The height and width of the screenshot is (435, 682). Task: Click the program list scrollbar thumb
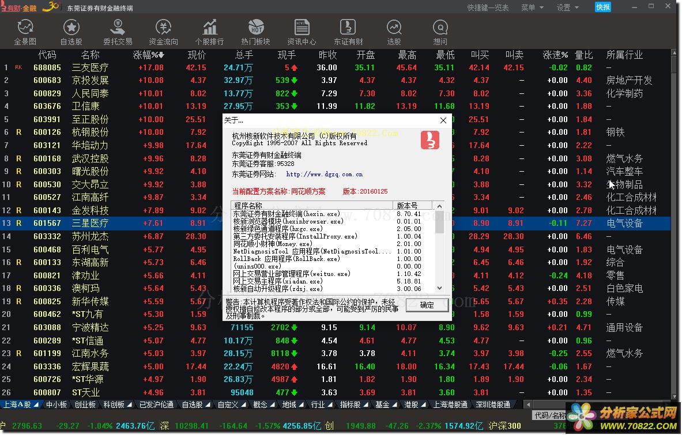point(439,222)
